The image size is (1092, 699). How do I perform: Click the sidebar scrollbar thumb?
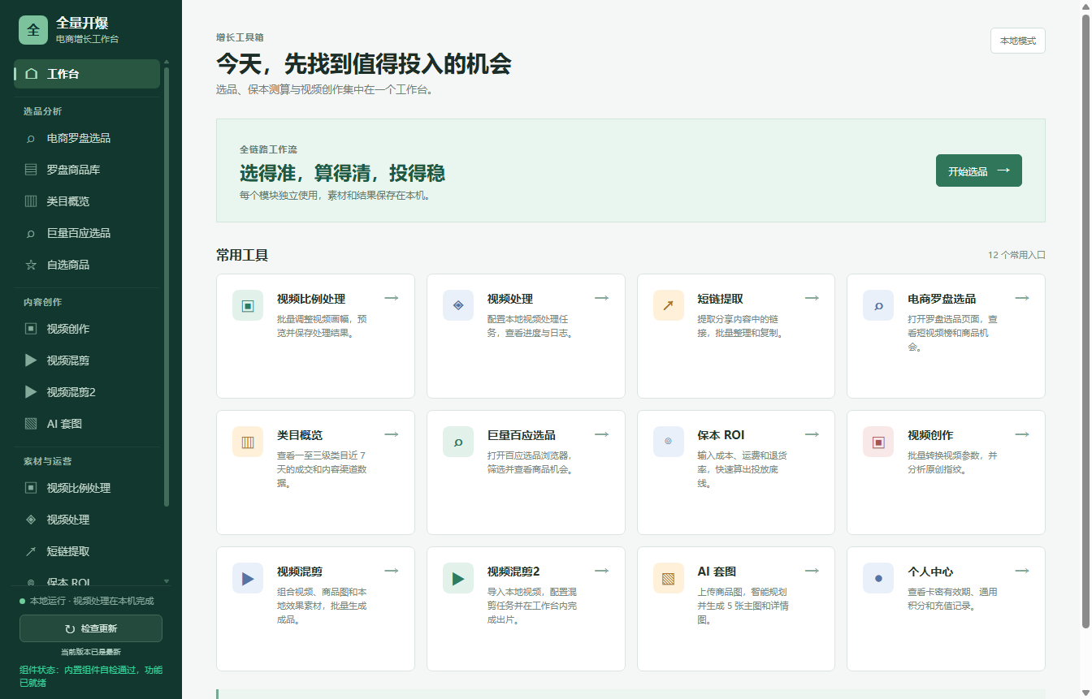[x=167, y=286]
